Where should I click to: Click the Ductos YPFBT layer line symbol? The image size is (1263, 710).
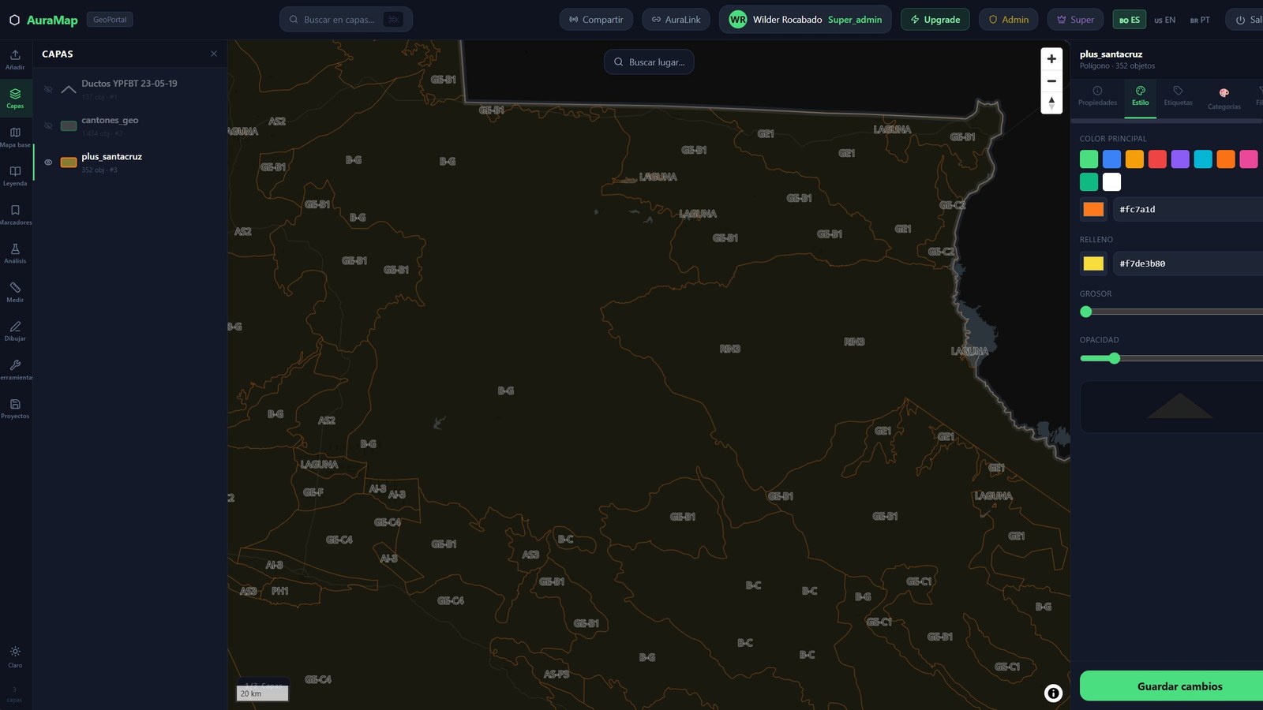tap(69, 89)
